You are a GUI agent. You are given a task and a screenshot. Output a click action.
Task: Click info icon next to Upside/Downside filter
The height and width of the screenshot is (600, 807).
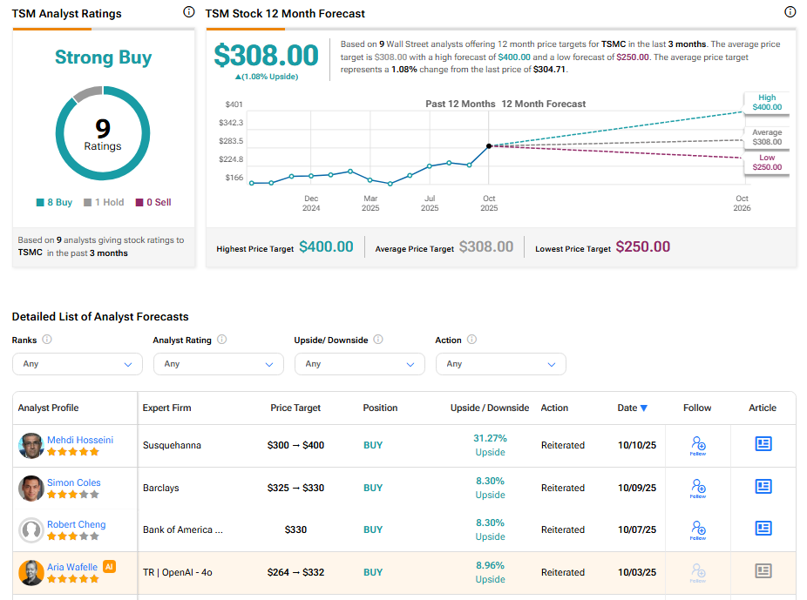pos(378,340)
